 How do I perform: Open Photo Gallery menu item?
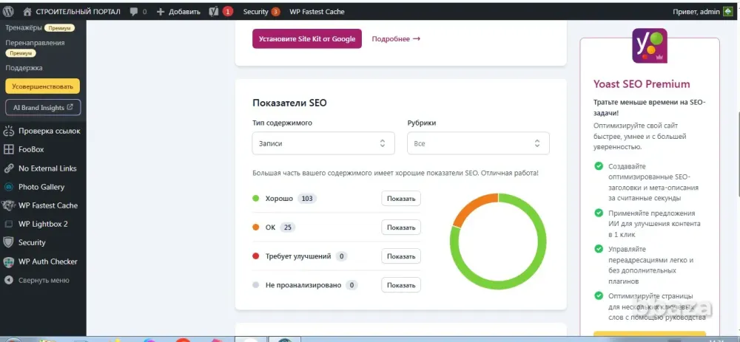41,187
